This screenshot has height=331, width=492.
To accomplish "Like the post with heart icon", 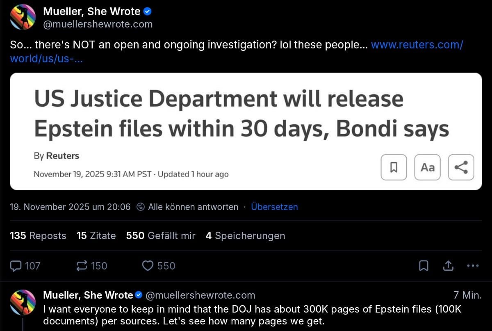I will (148, 266).
